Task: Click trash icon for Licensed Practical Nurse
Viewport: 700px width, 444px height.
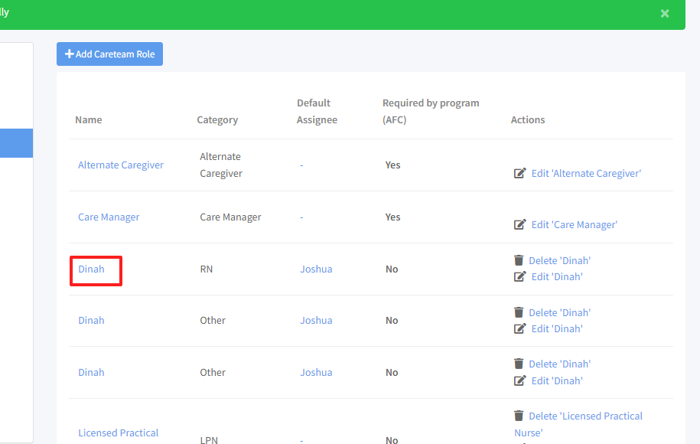Action: (x=519, y=416)
